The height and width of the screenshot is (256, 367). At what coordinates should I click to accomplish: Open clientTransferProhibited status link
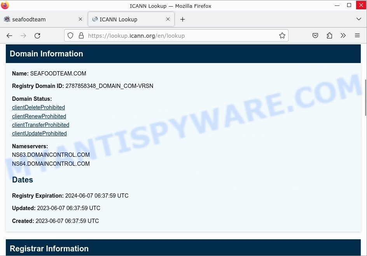(40, 125)
